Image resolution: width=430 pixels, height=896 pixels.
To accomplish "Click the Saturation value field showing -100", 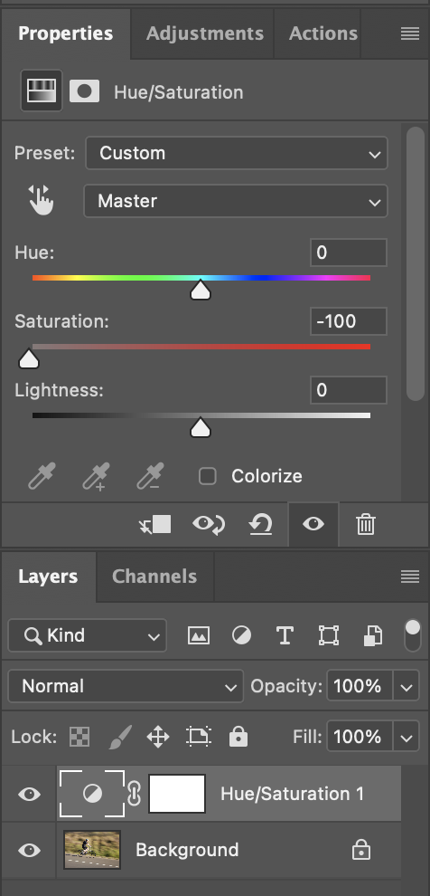I will [x=349, y=321].
